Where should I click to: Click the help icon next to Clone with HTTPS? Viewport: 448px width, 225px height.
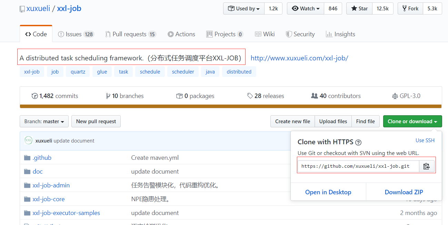click(358, 142)
